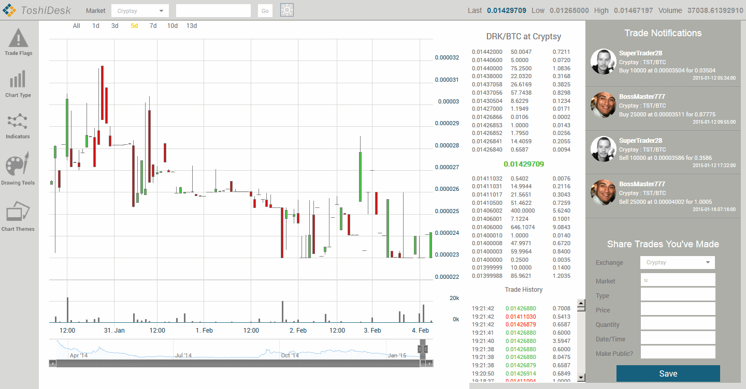Click the trade history scroll up arrow
Screen dimensions: 746x389
point(581,304)
